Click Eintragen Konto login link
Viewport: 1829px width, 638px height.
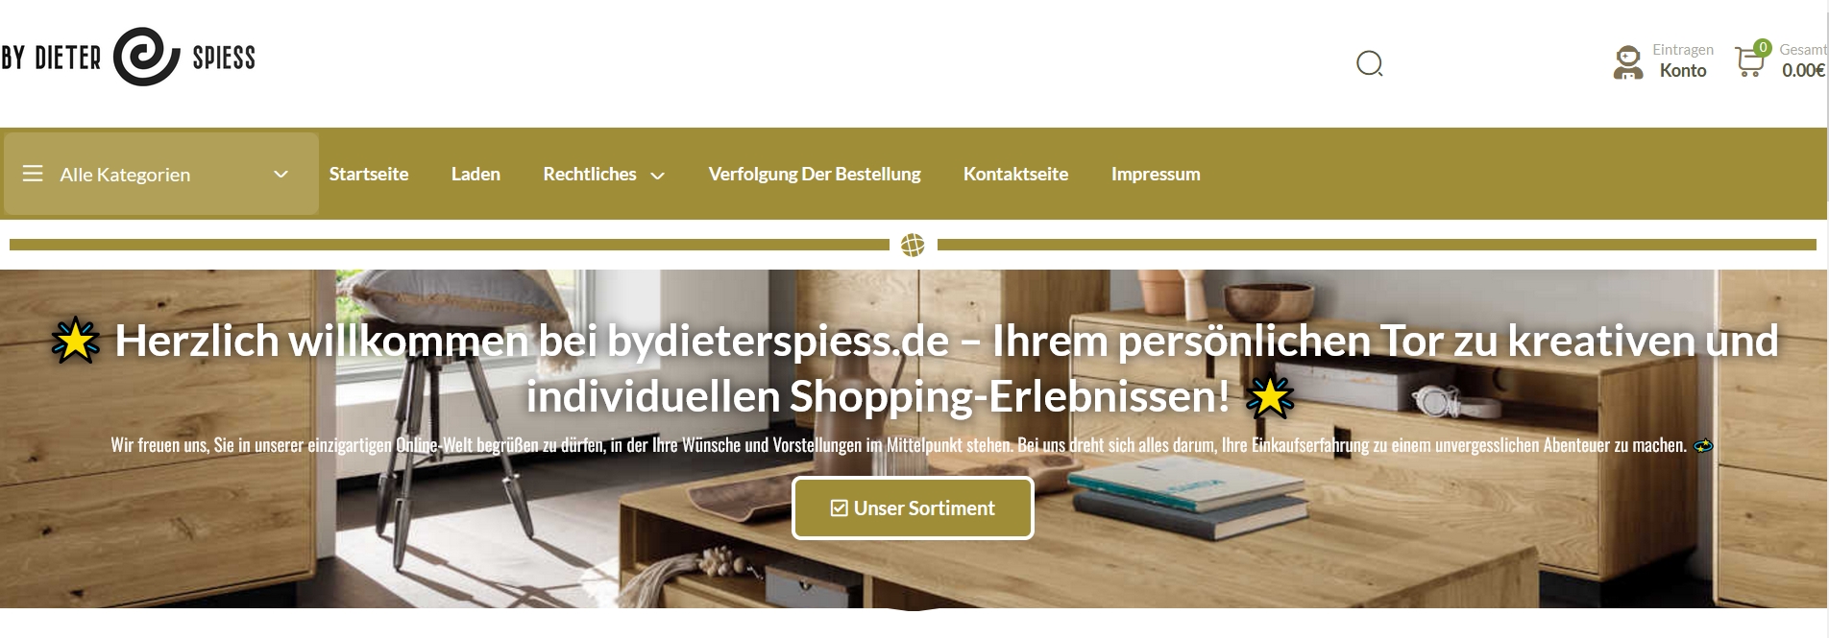click(x=1683, y=60)
